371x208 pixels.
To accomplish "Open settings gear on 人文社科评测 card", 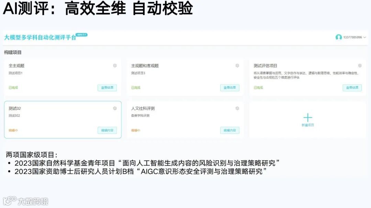I will coord(237,108).
